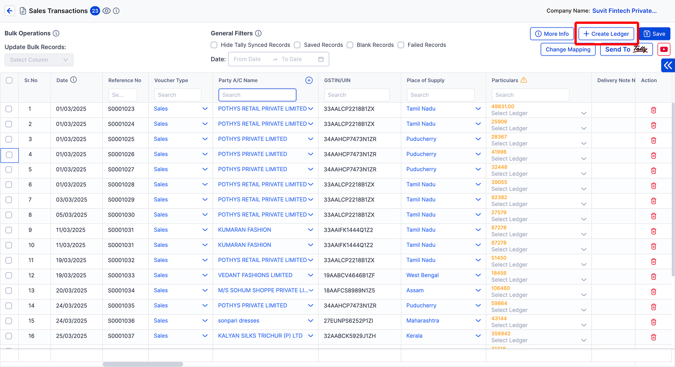Viewport: 675px width, 367px height.
Task: Open Party A/C dropdown for S0001024
Action: (311, 124)
